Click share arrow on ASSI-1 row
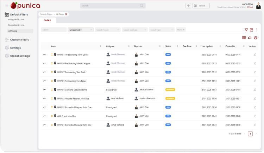The image size is (264, 153). pos(44,116)
